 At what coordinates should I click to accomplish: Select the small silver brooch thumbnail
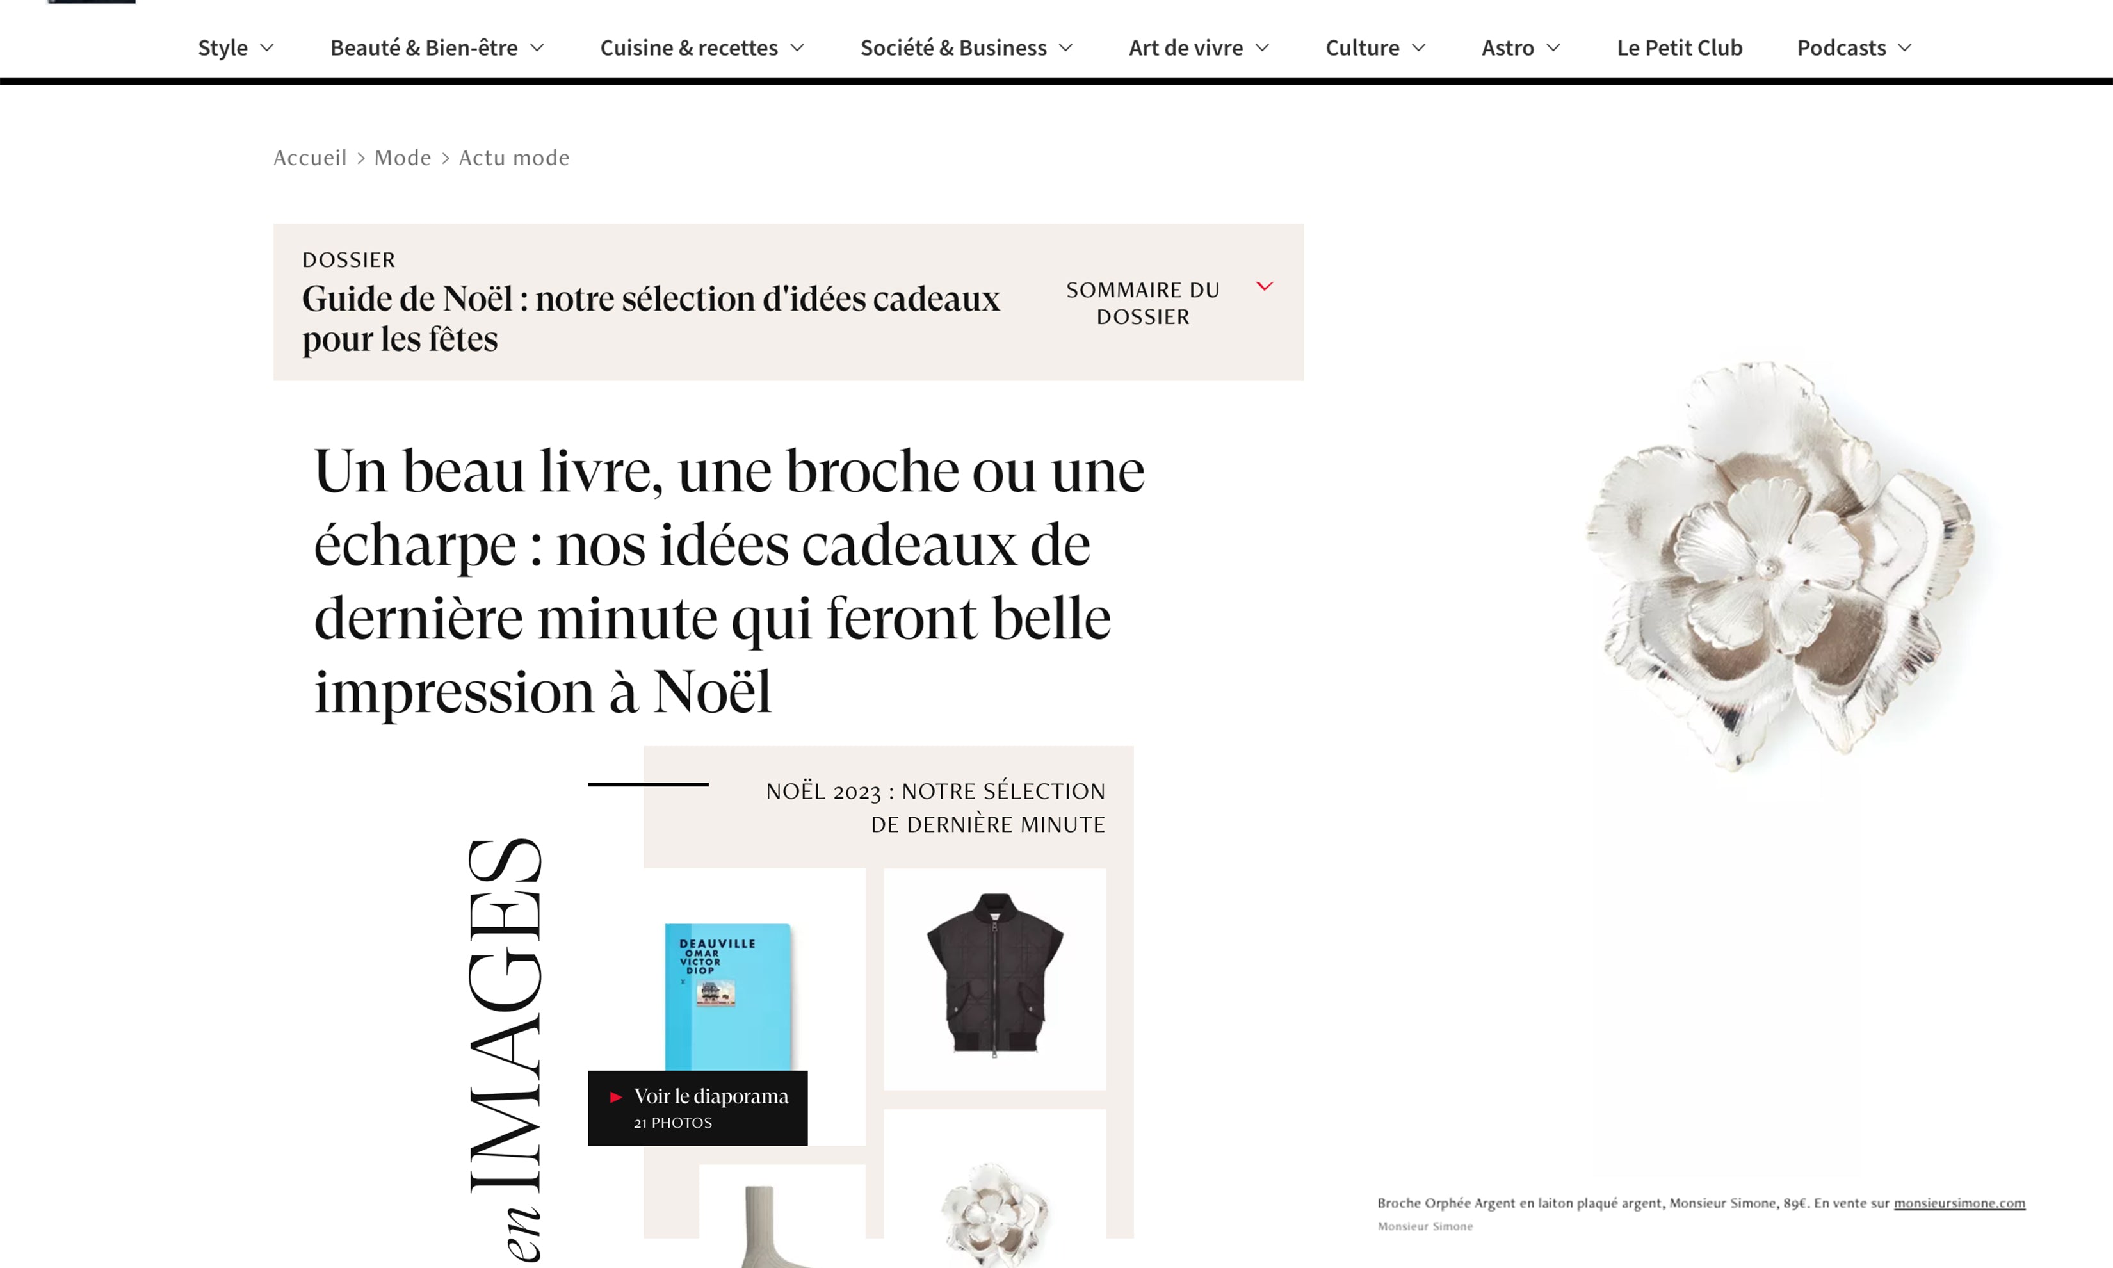pyautogui.click(x=995, y=1214)
